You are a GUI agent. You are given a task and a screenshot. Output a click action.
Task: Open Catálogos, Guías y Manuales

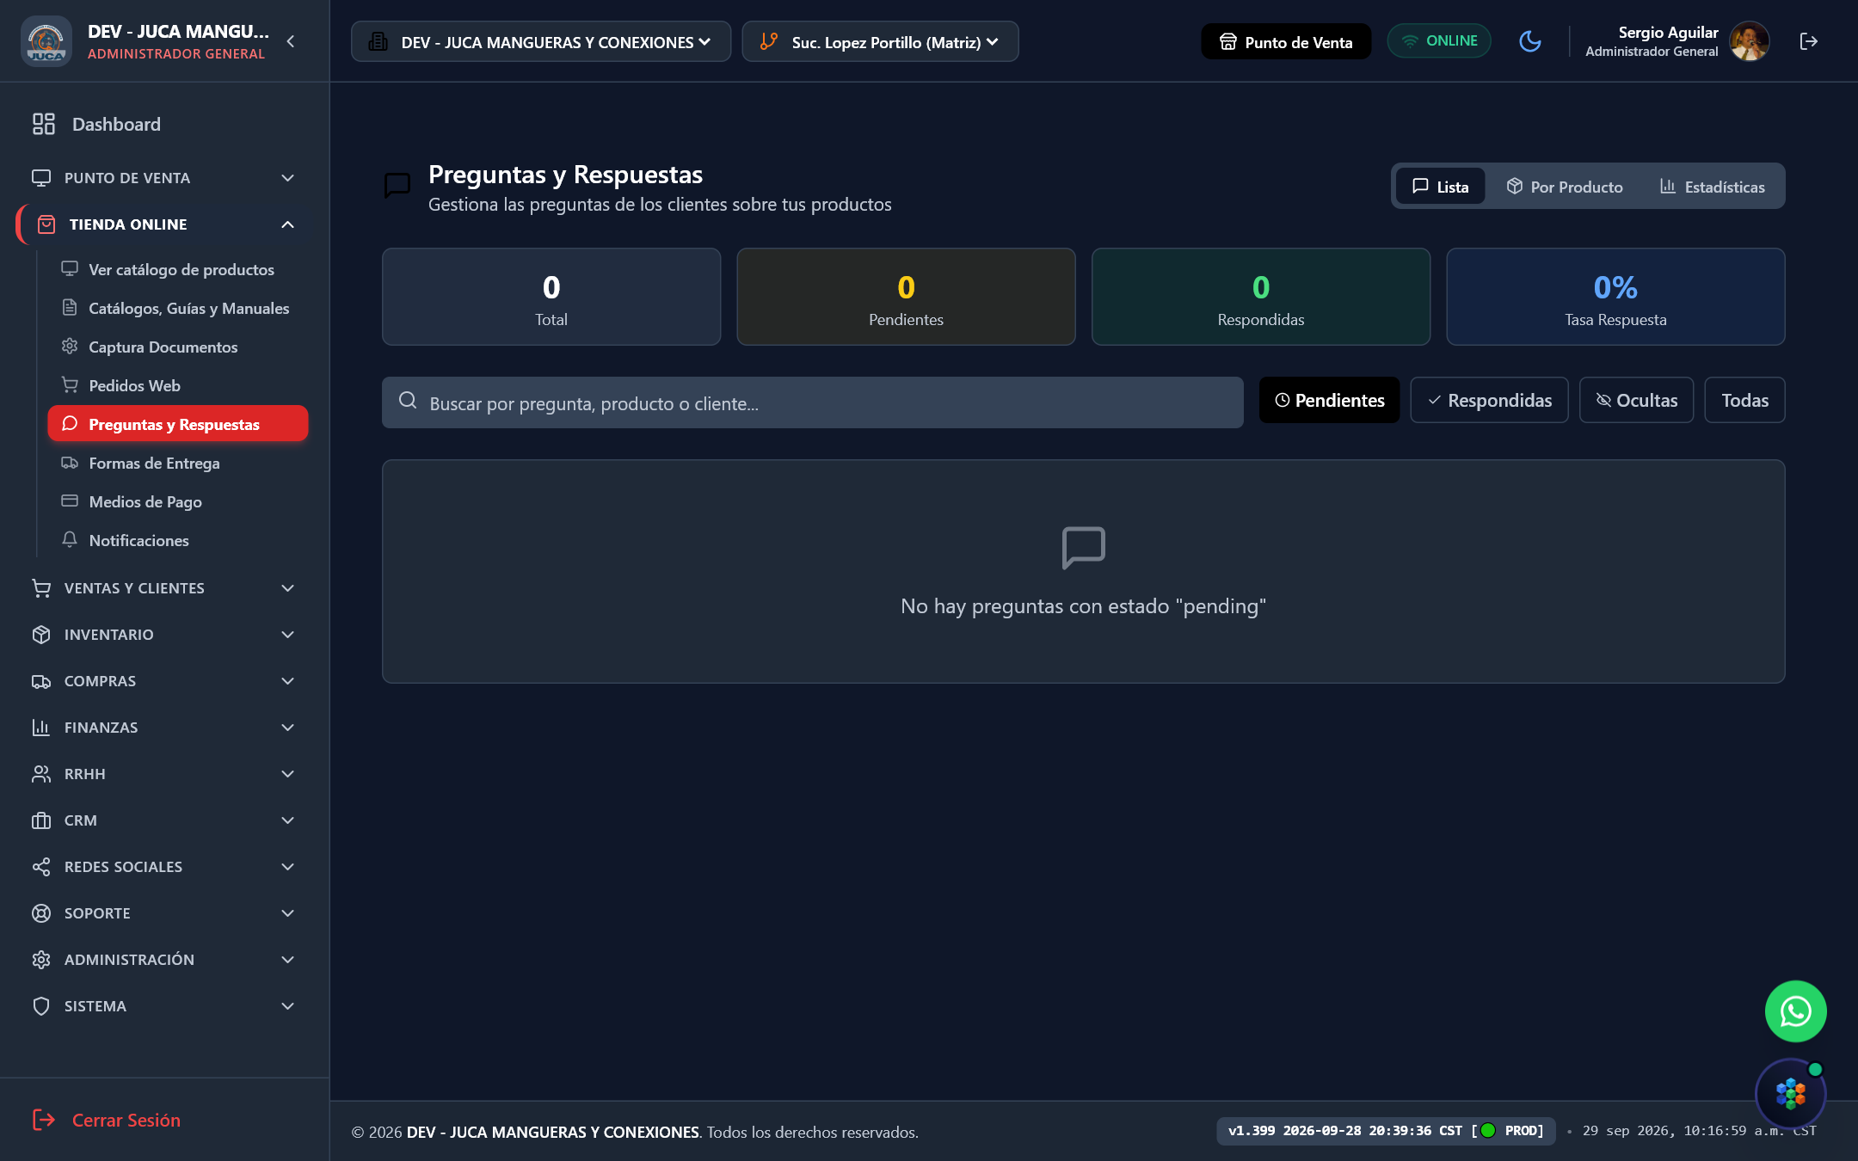tap(178, 308)
